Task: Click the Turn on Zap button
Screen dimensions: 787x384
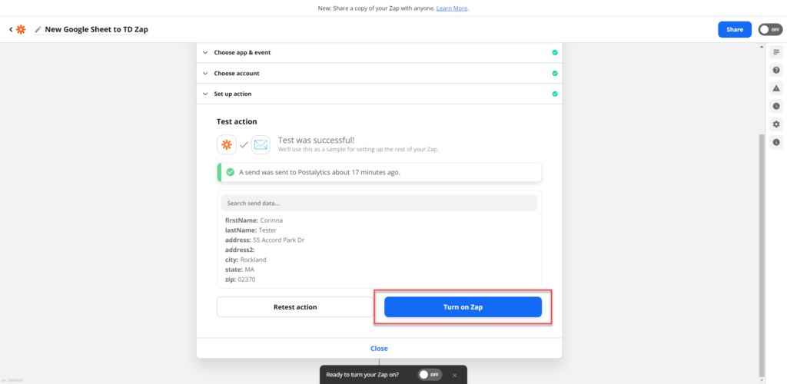Action: (x=463, y=306)
